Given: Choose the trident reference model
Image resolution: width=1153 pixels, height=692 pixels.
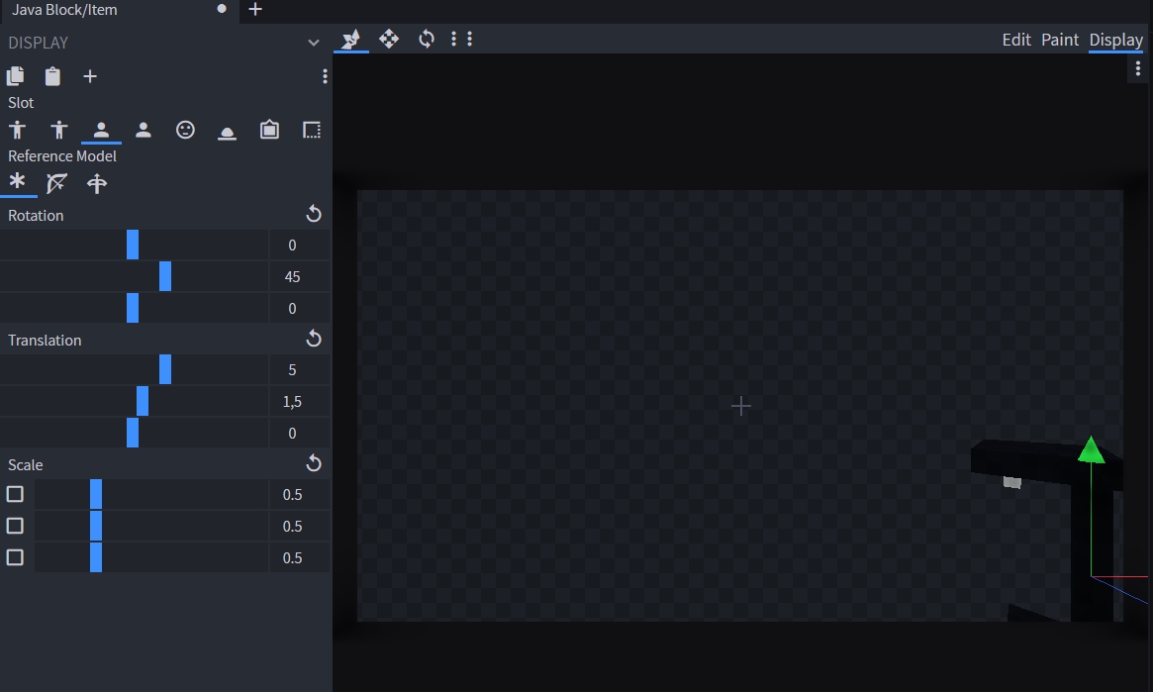Looking at the screenshot, I should pos(97,183).
